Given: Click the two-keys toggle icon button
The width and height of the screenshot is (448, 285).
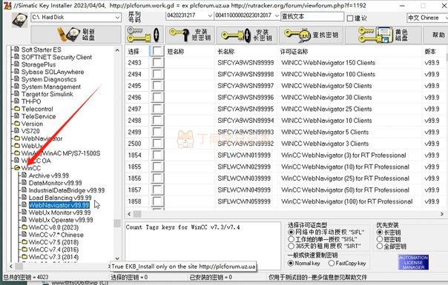Looking at the screenshot, I should pyautogui.click(x=144, y=35).
